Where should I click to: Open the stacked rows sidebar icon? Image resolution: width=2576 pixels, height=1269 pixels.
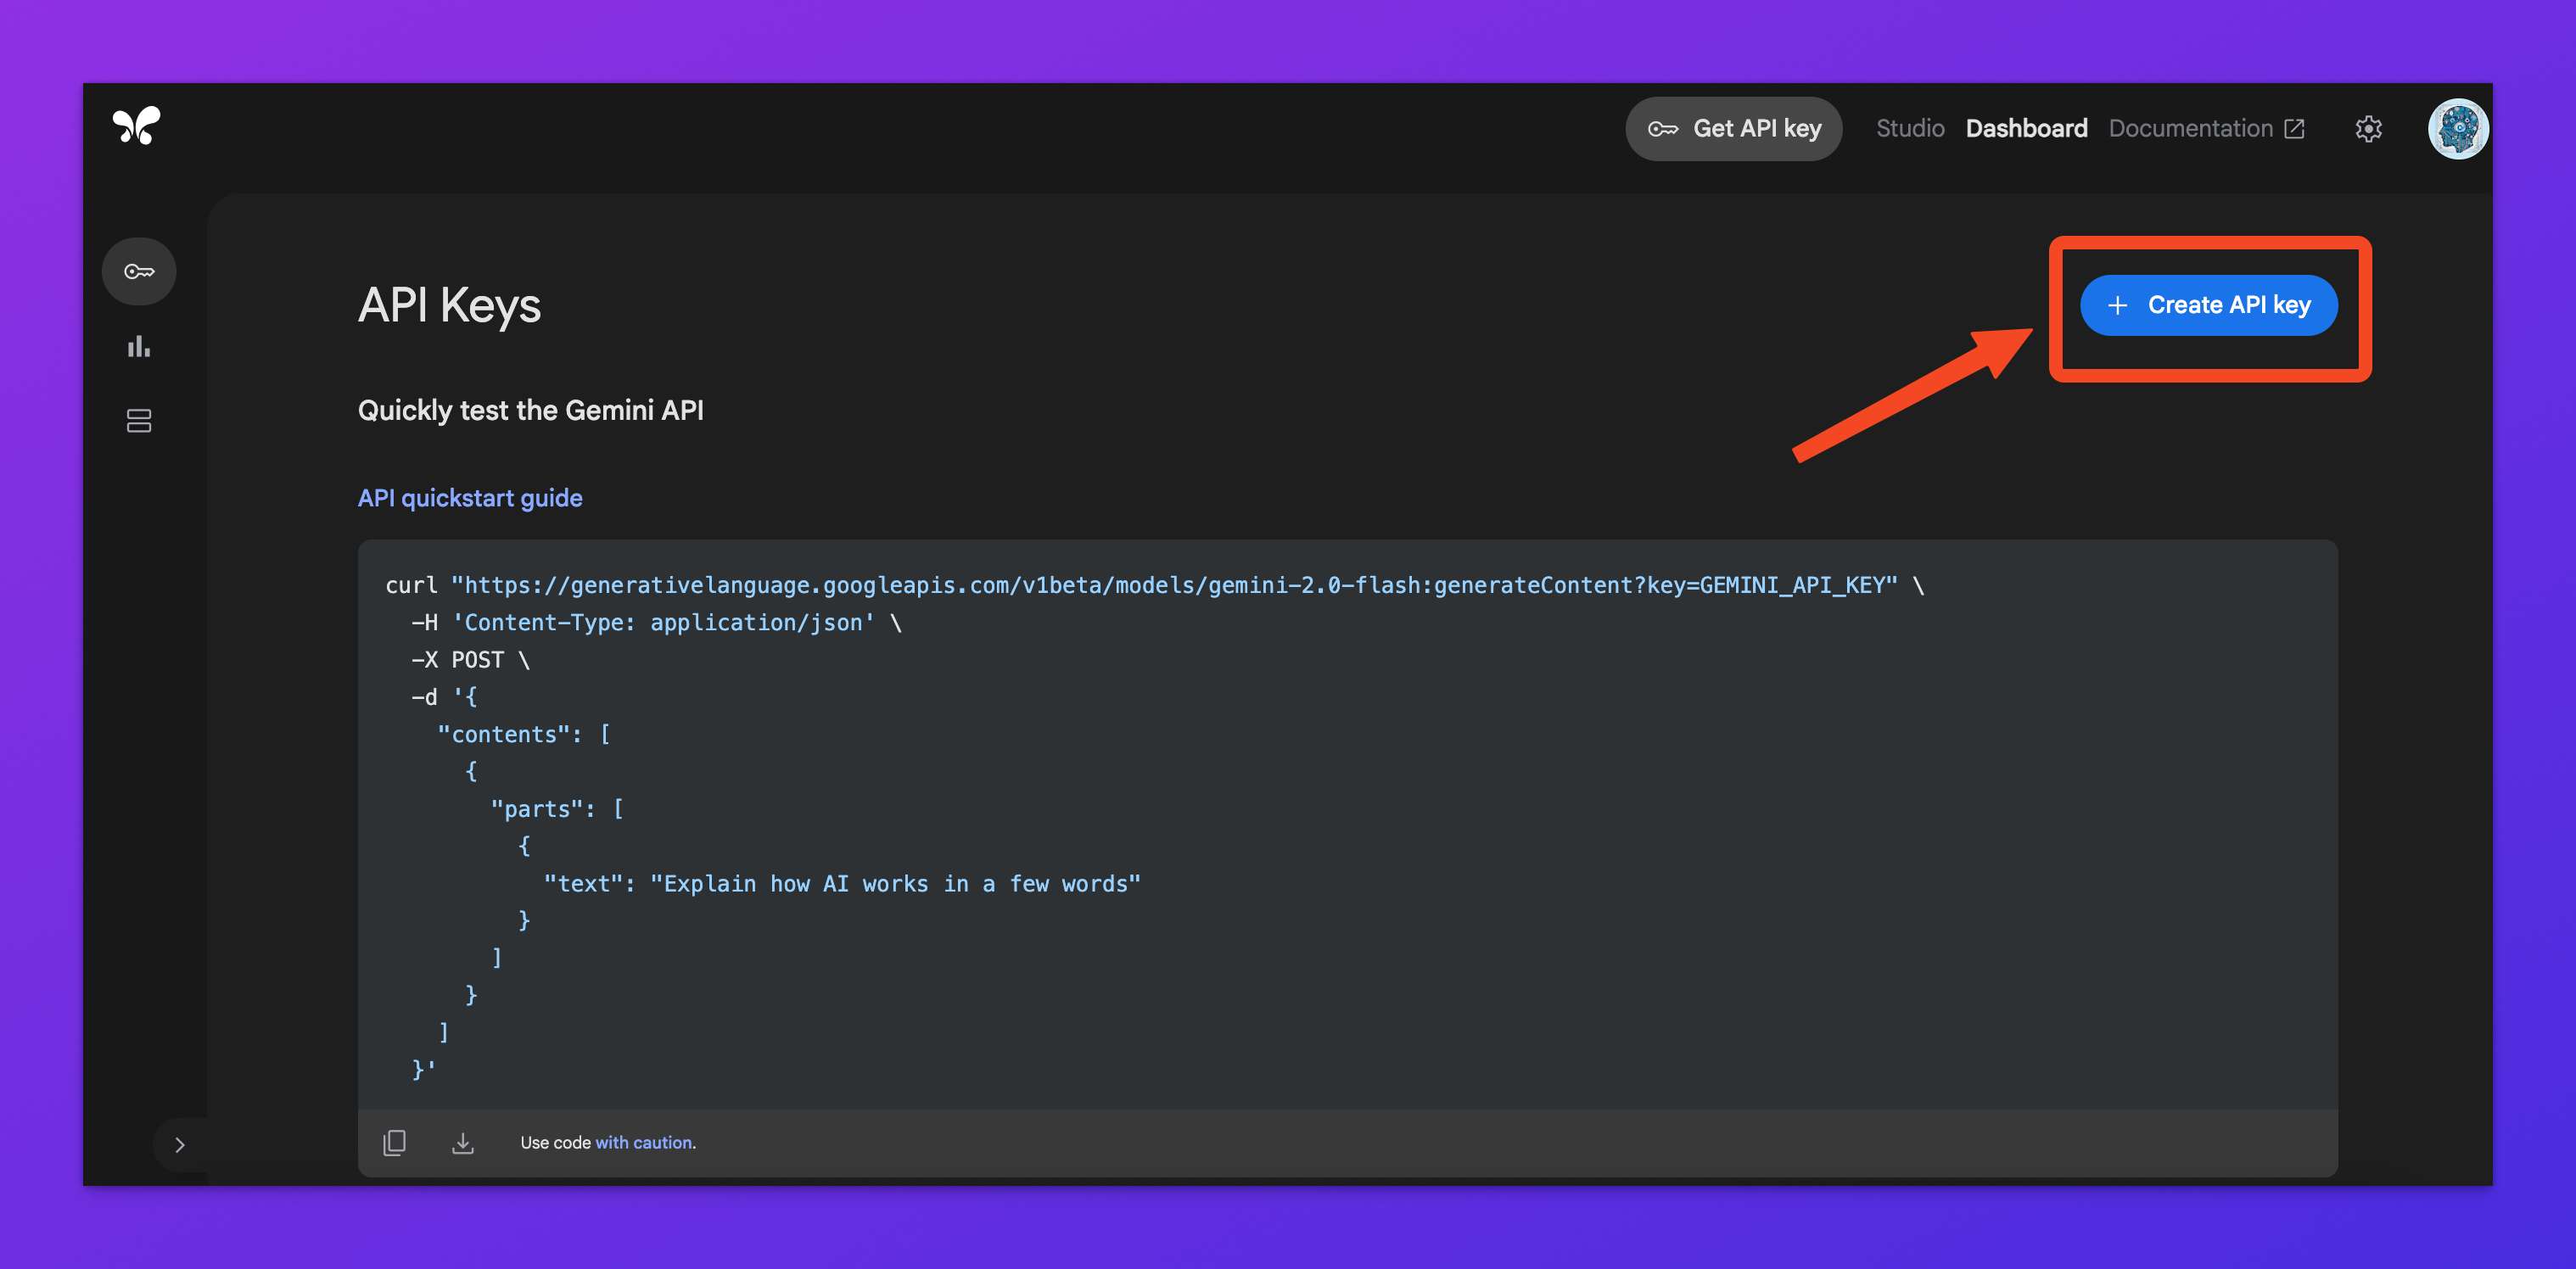click(x=139, y=421)
